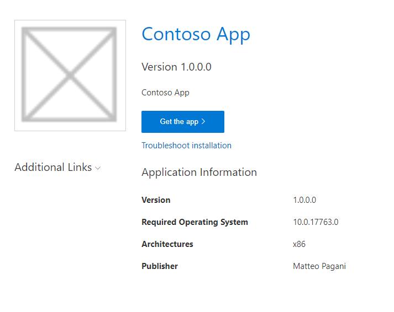Click the Version 1.0.0.0 subtitle text
The width and height of the screenshot is (394, 312).
click(x=176, y=67)
